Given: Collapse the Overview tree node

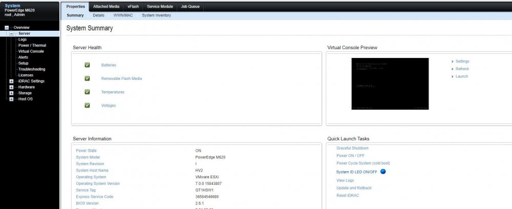Looking at the screenshot, I should (7, 28).
